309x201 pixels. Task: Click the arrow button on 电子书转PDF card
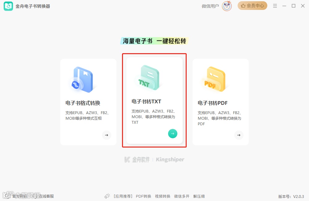[239, 135]
